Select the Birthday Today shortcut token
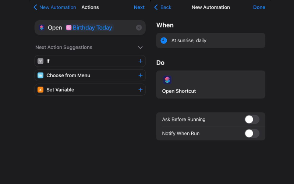294x184 pixels. (x=89, y=28)
